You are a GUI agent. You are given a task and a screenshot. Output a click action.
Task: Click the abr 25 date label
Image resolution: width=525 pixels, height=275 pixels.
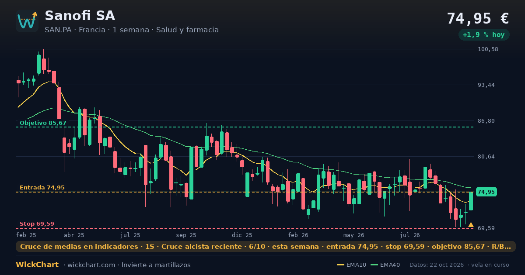pyautogui.click(x=74, y=235)
